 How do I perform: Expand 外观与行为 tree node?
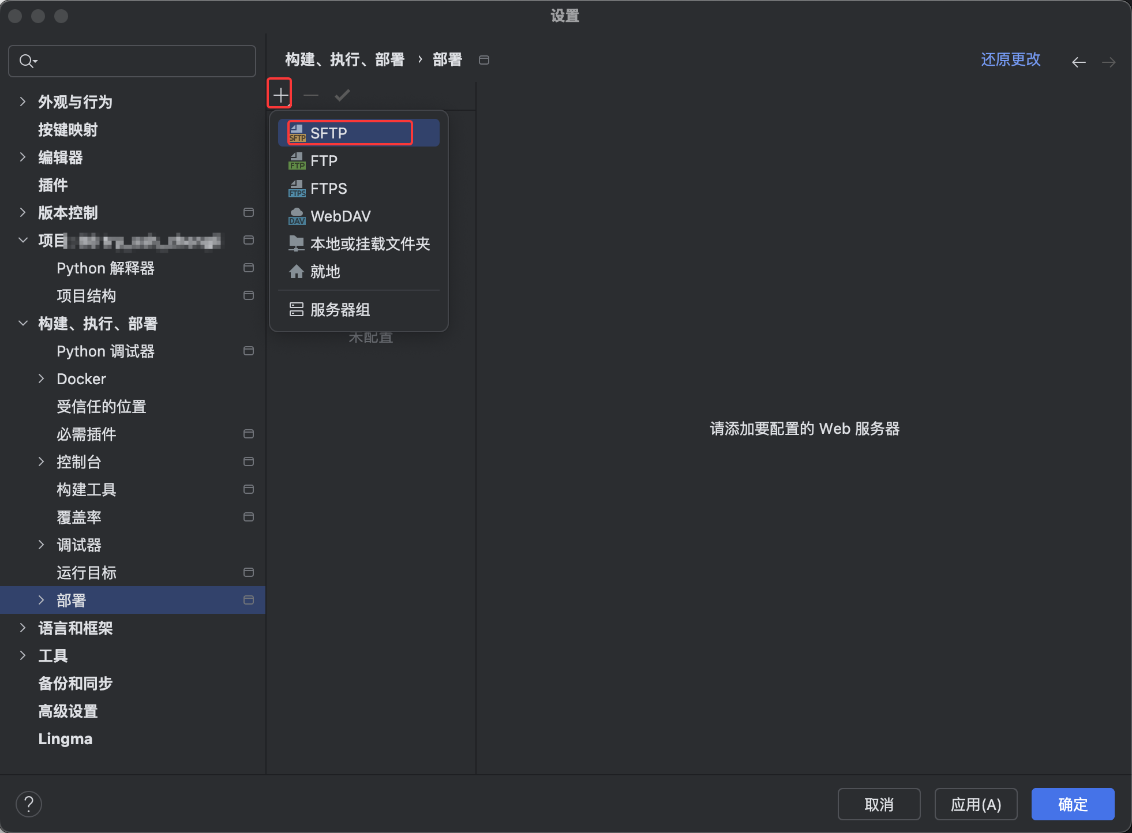(23, 102)
